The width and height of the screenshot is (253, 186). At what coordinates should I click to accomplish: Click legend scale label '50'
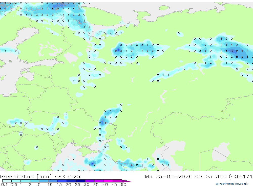coord(123,184)
